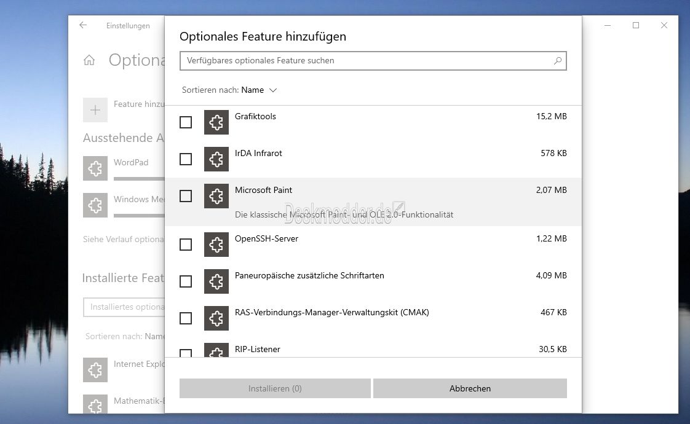Click the WordPad pending feature icon
Image resolution: width=690 pixels, height=424 pixels.
click(95, 168)
